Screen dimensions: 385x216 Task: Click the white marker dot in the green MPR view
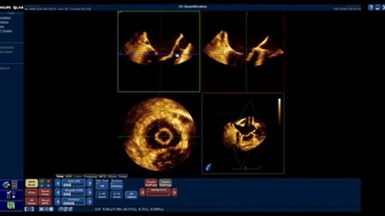177,56
